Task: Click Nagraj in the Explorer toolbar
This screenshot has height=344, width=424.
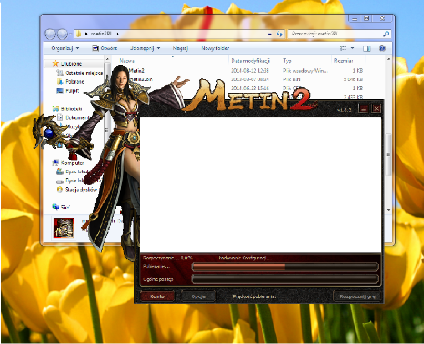Action: pyautogui.click(x=180, y=48)
